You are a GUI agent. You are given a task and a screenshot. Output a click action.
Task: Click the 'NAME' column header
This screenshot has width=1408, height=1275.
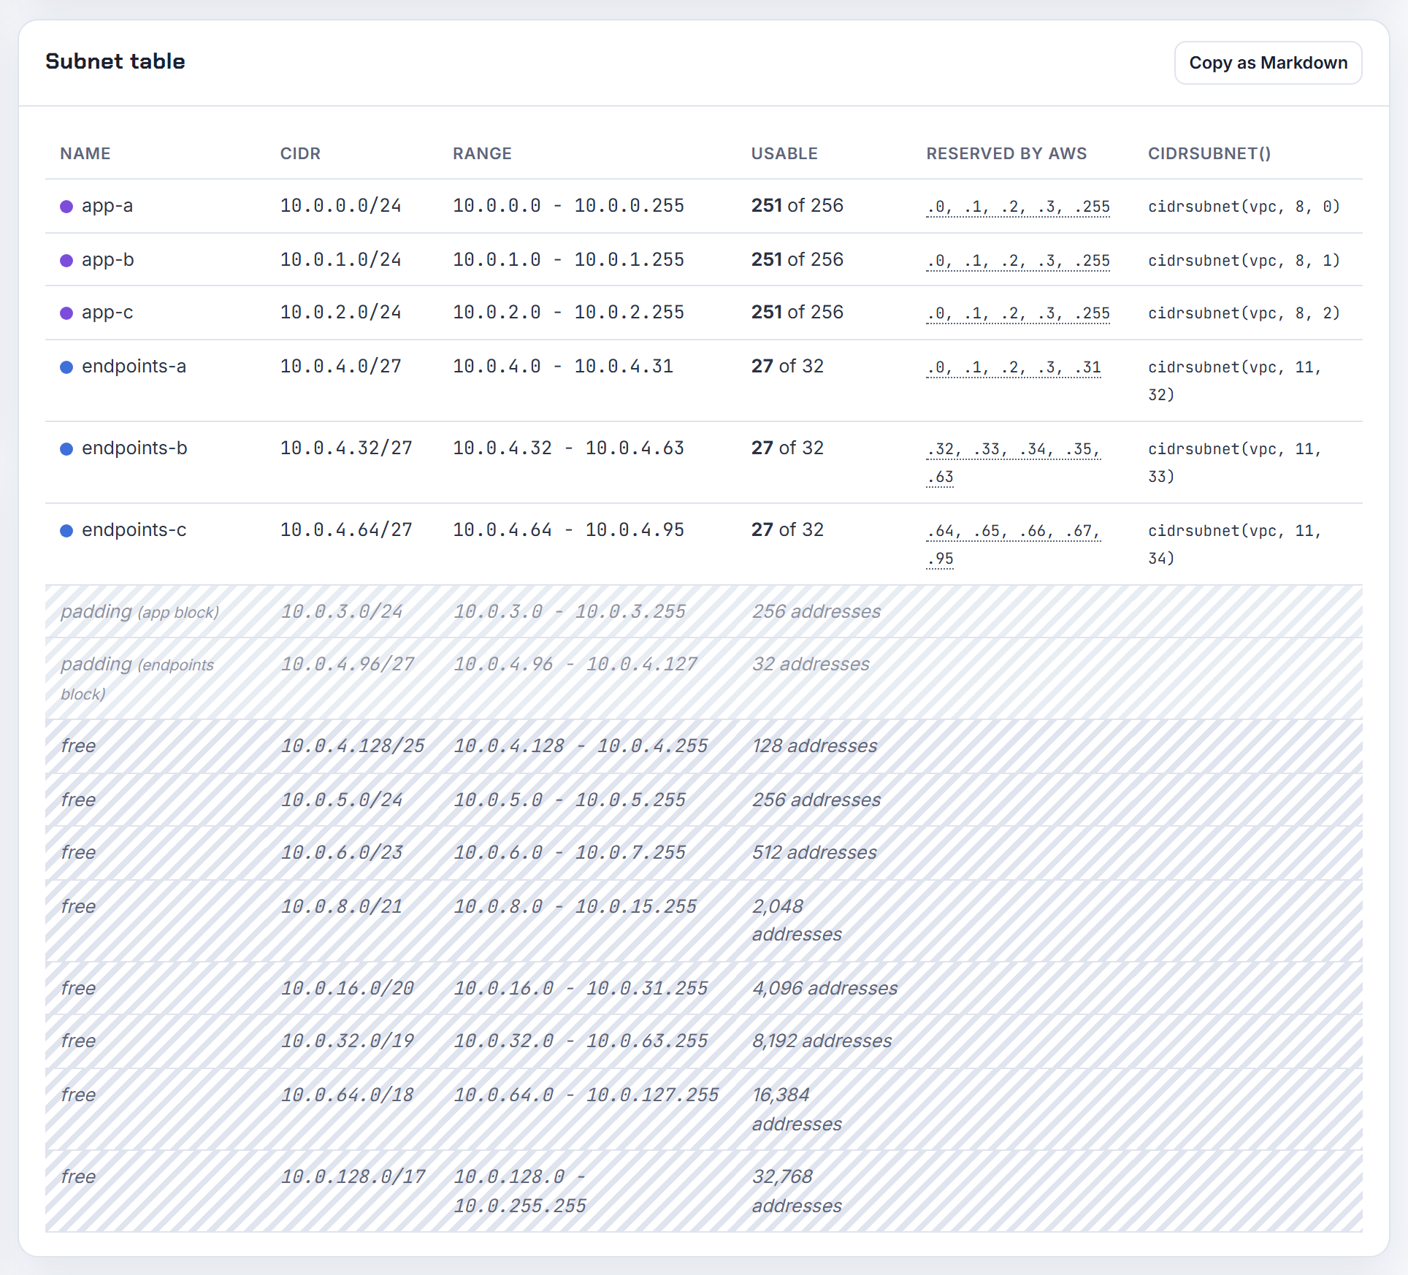coord(85,154)
